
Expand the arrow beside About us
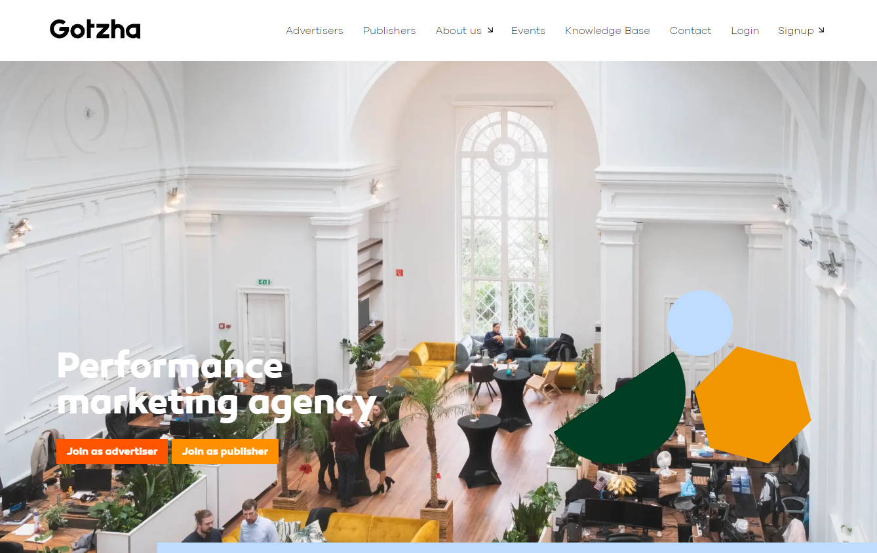tap(490, 30)
